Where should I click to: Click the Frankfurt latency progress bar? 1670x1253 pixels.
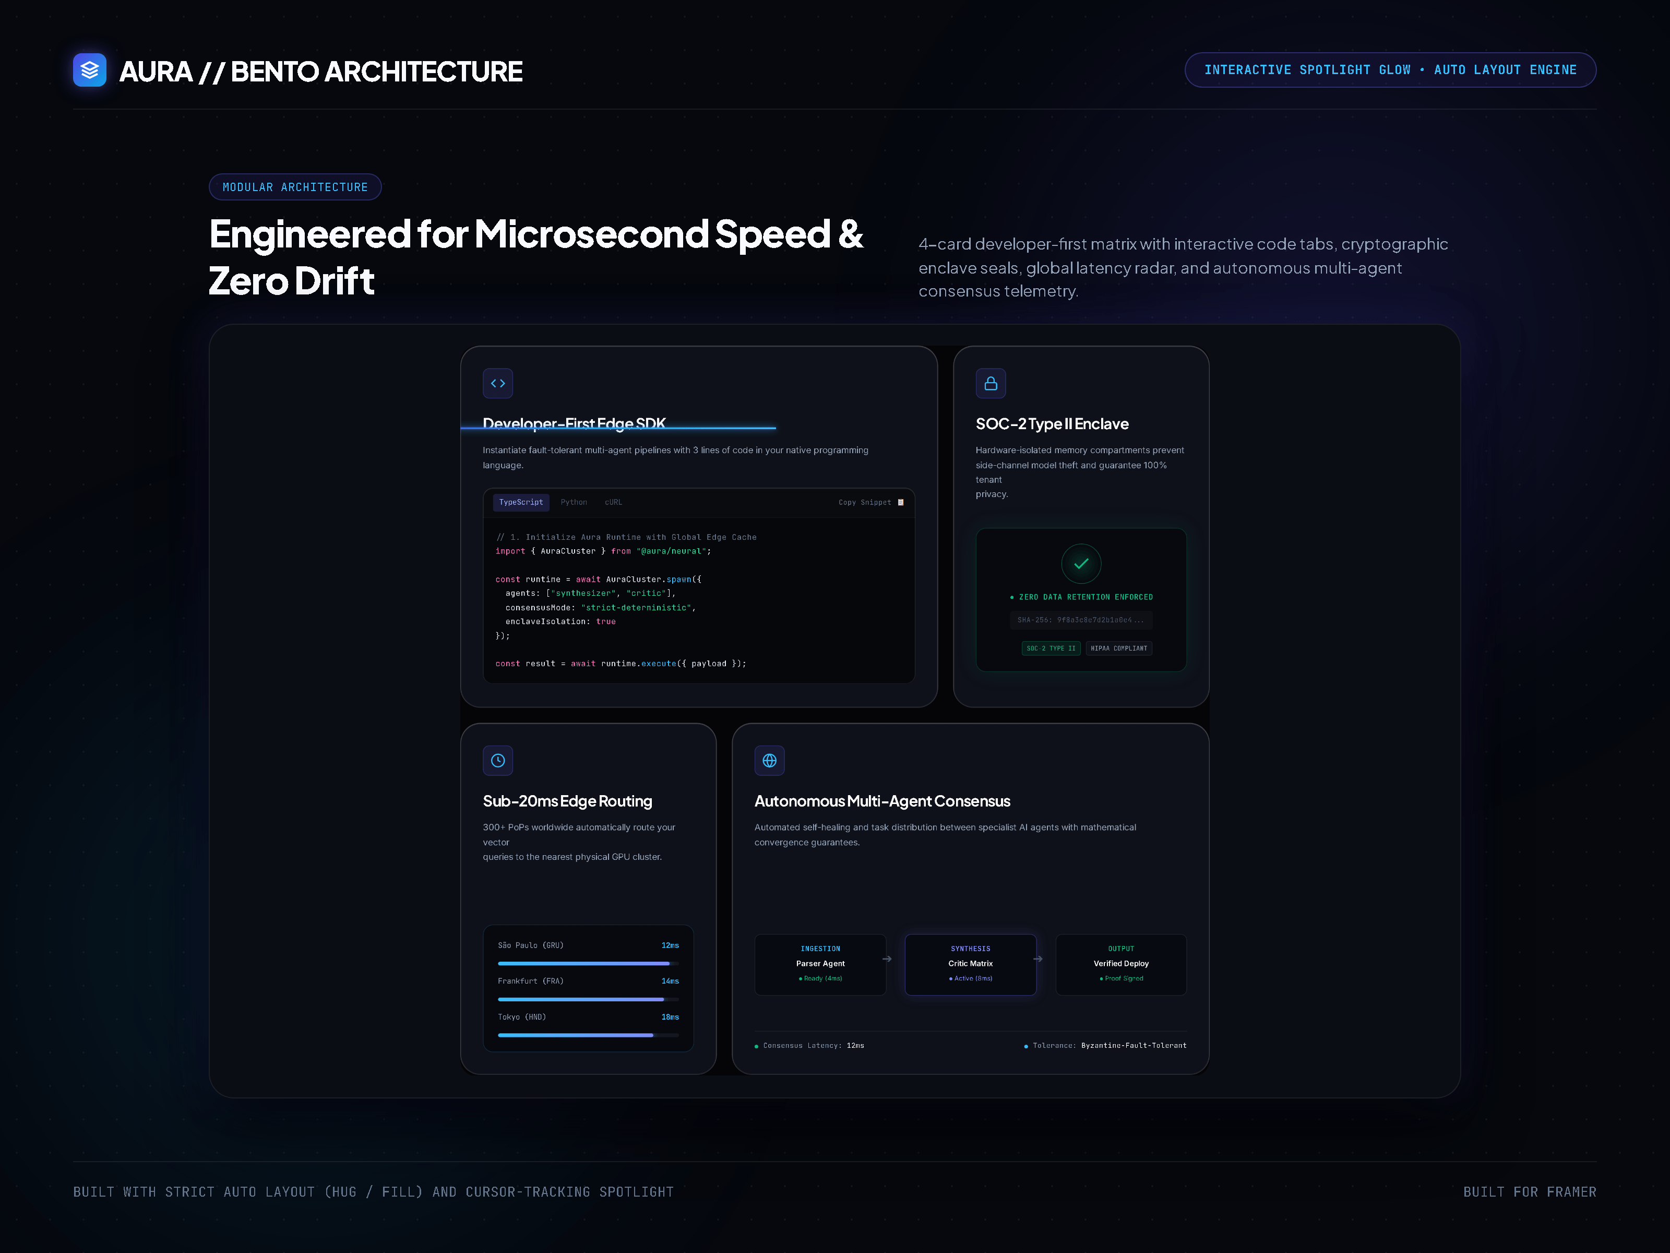click(588, 999)
